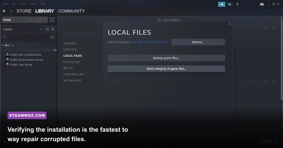Select the GENERAL properties section
This screenshot has width=283, height=148.
(70, 43)
